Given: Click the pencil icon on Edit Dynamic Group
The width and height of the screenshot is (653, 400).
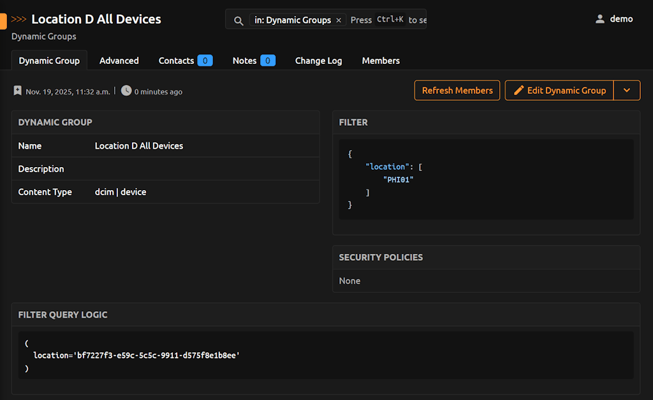Looking at the screenshot, I should (x=519, y=91).
